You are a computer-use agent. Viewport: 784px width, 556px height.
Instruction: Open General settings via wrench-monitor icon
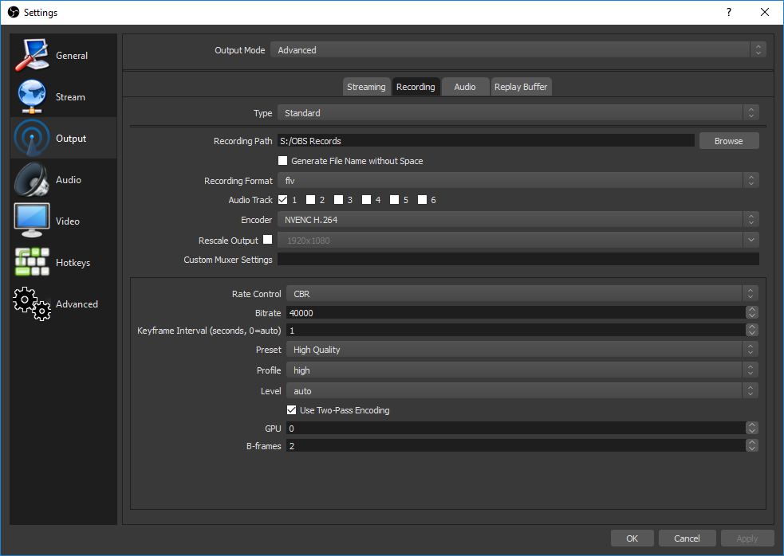(32, 55)
